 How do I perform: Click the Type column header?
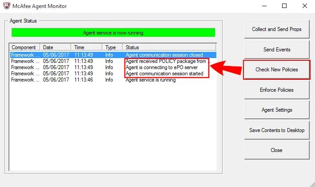click(x=112, y=47)
